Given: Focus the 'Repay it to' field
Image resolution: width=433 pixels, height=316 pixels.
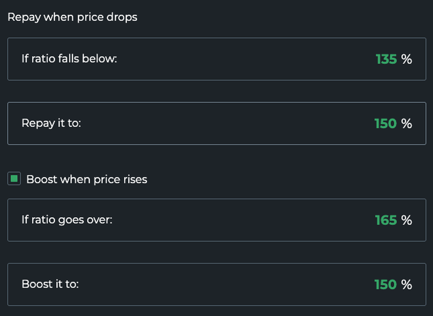Looking at the screenshot, I should (x=216, y=124).
